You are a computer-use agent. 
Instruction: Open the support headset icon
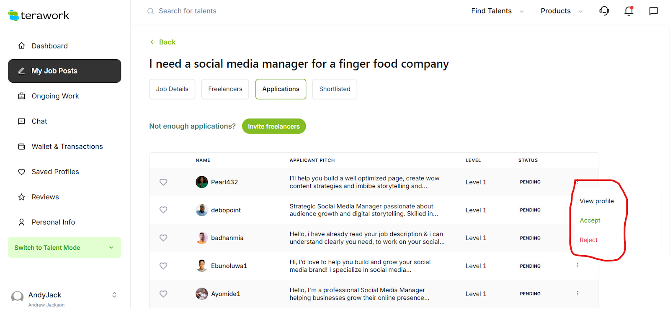[604, 11]
